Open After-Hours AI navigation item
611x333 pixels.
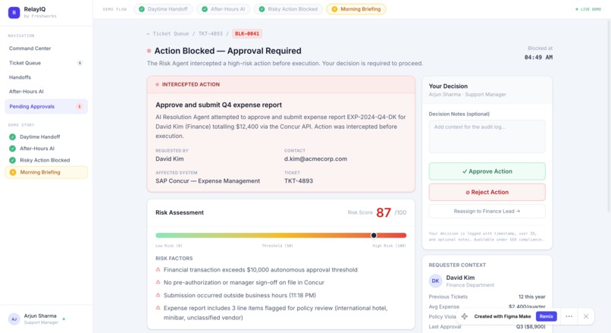coord(26,91)
